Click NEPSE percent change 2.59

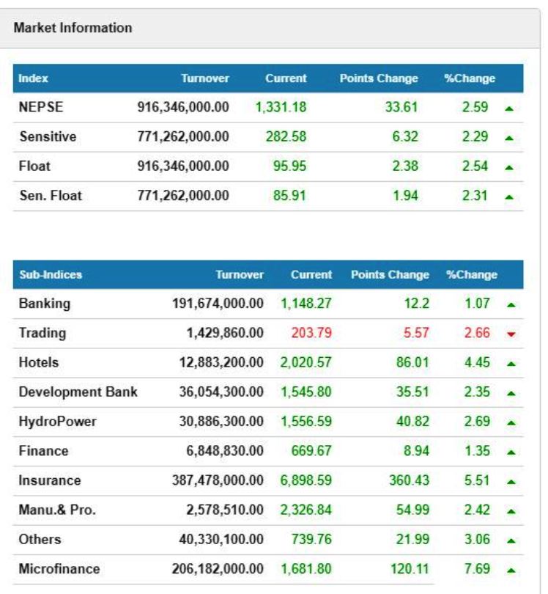point(475,107)
